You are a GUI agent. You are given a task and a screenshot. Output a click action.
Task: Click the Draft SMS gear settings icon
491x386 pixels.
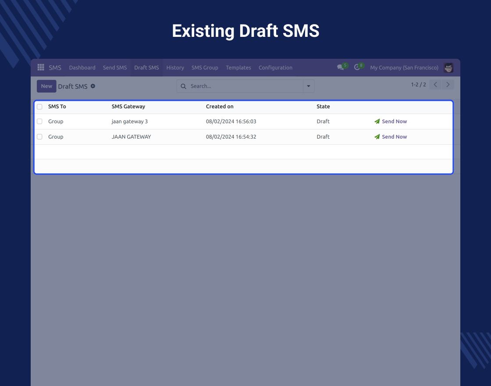tap(93, 86)
